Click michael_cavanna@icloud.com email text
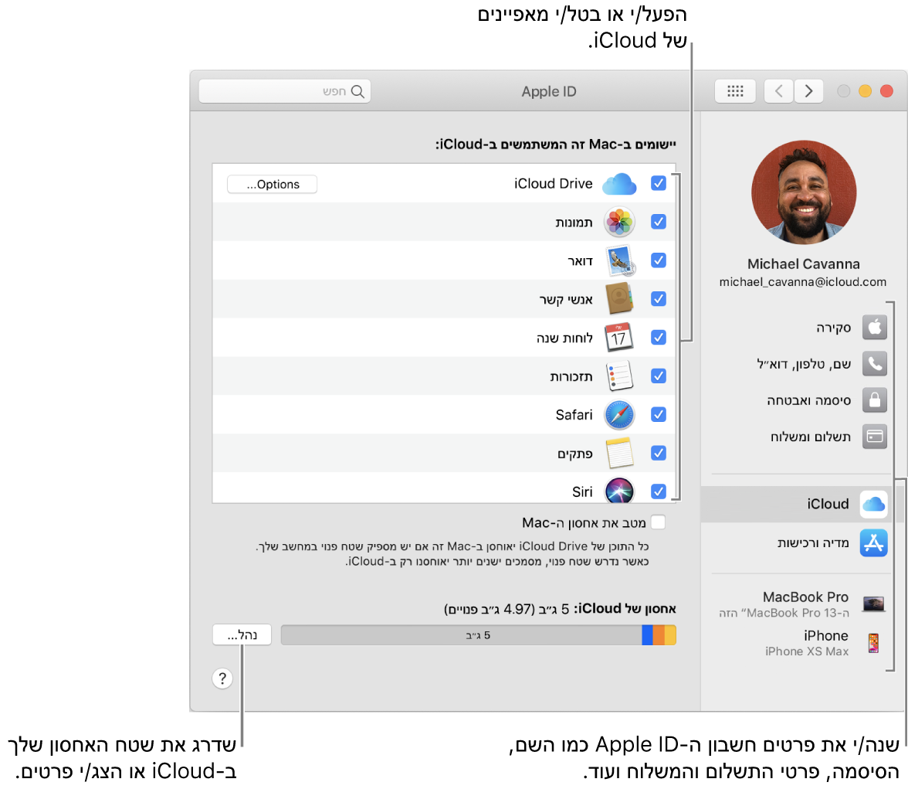The image size is (908, 789). pos(803,282)
